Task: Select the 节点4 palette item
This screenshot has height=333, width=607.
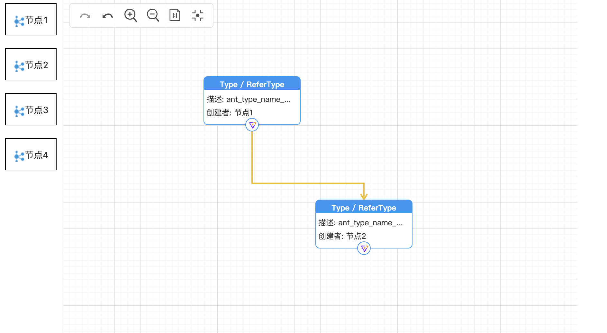Action: tap(31, 154)
